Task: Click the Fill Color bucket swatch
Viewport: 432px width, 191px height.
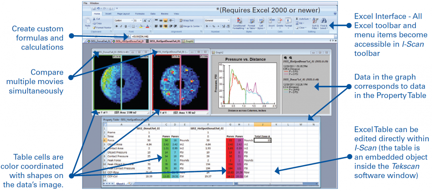Action: tap(141, 26)
